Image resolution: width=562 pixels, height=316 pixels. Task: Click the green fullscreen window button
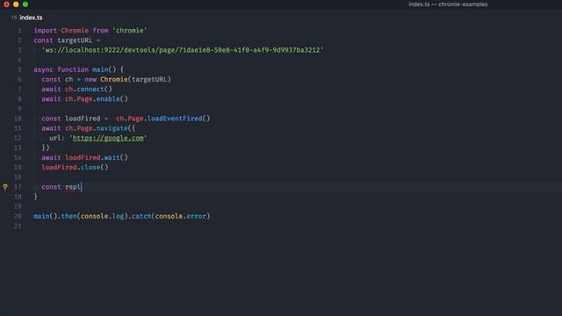coord(25,4)
